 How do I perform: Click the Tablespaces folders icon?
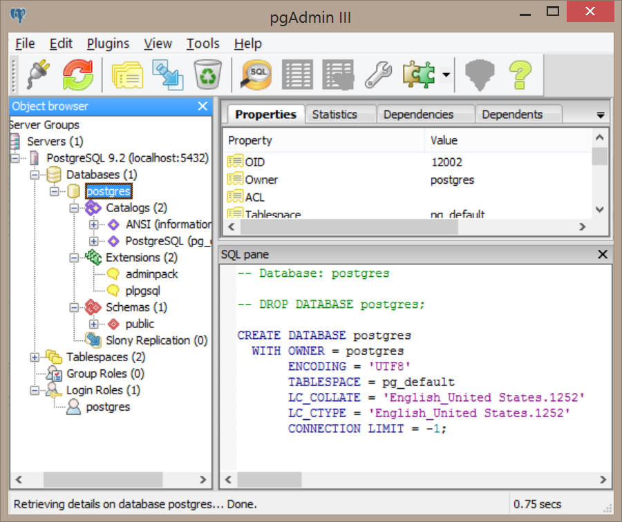point(53,357)
